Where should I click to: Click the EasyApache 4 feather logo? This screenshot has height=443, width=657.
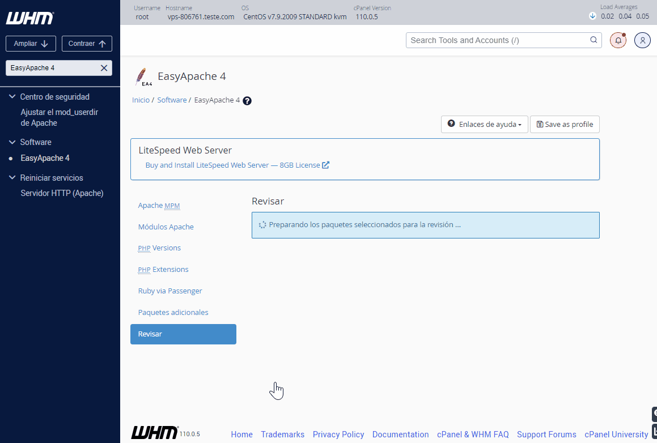click(x=143, y=77)
